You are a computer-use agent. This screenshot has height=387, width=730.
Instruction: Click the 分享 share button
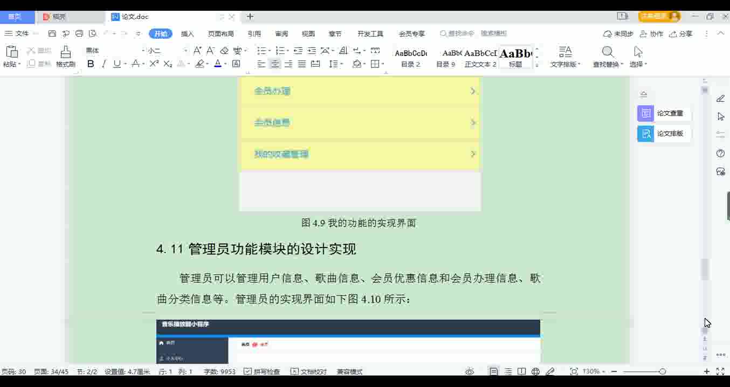[x=680, y=33]
